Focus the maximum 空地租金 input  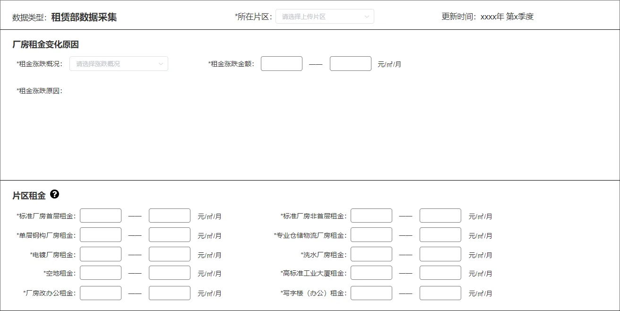tap(170, 273)
